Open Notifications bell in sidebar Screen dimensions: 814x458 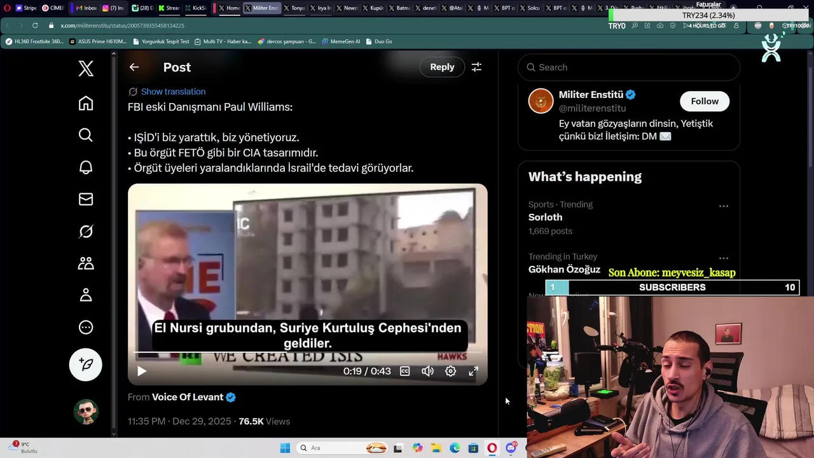(86, 167)
